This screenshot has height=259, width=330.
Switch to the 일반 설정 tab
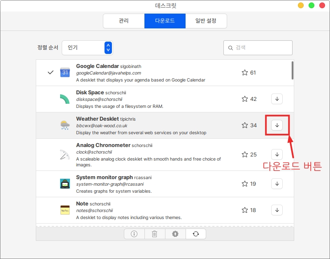(x=206, y=21)
